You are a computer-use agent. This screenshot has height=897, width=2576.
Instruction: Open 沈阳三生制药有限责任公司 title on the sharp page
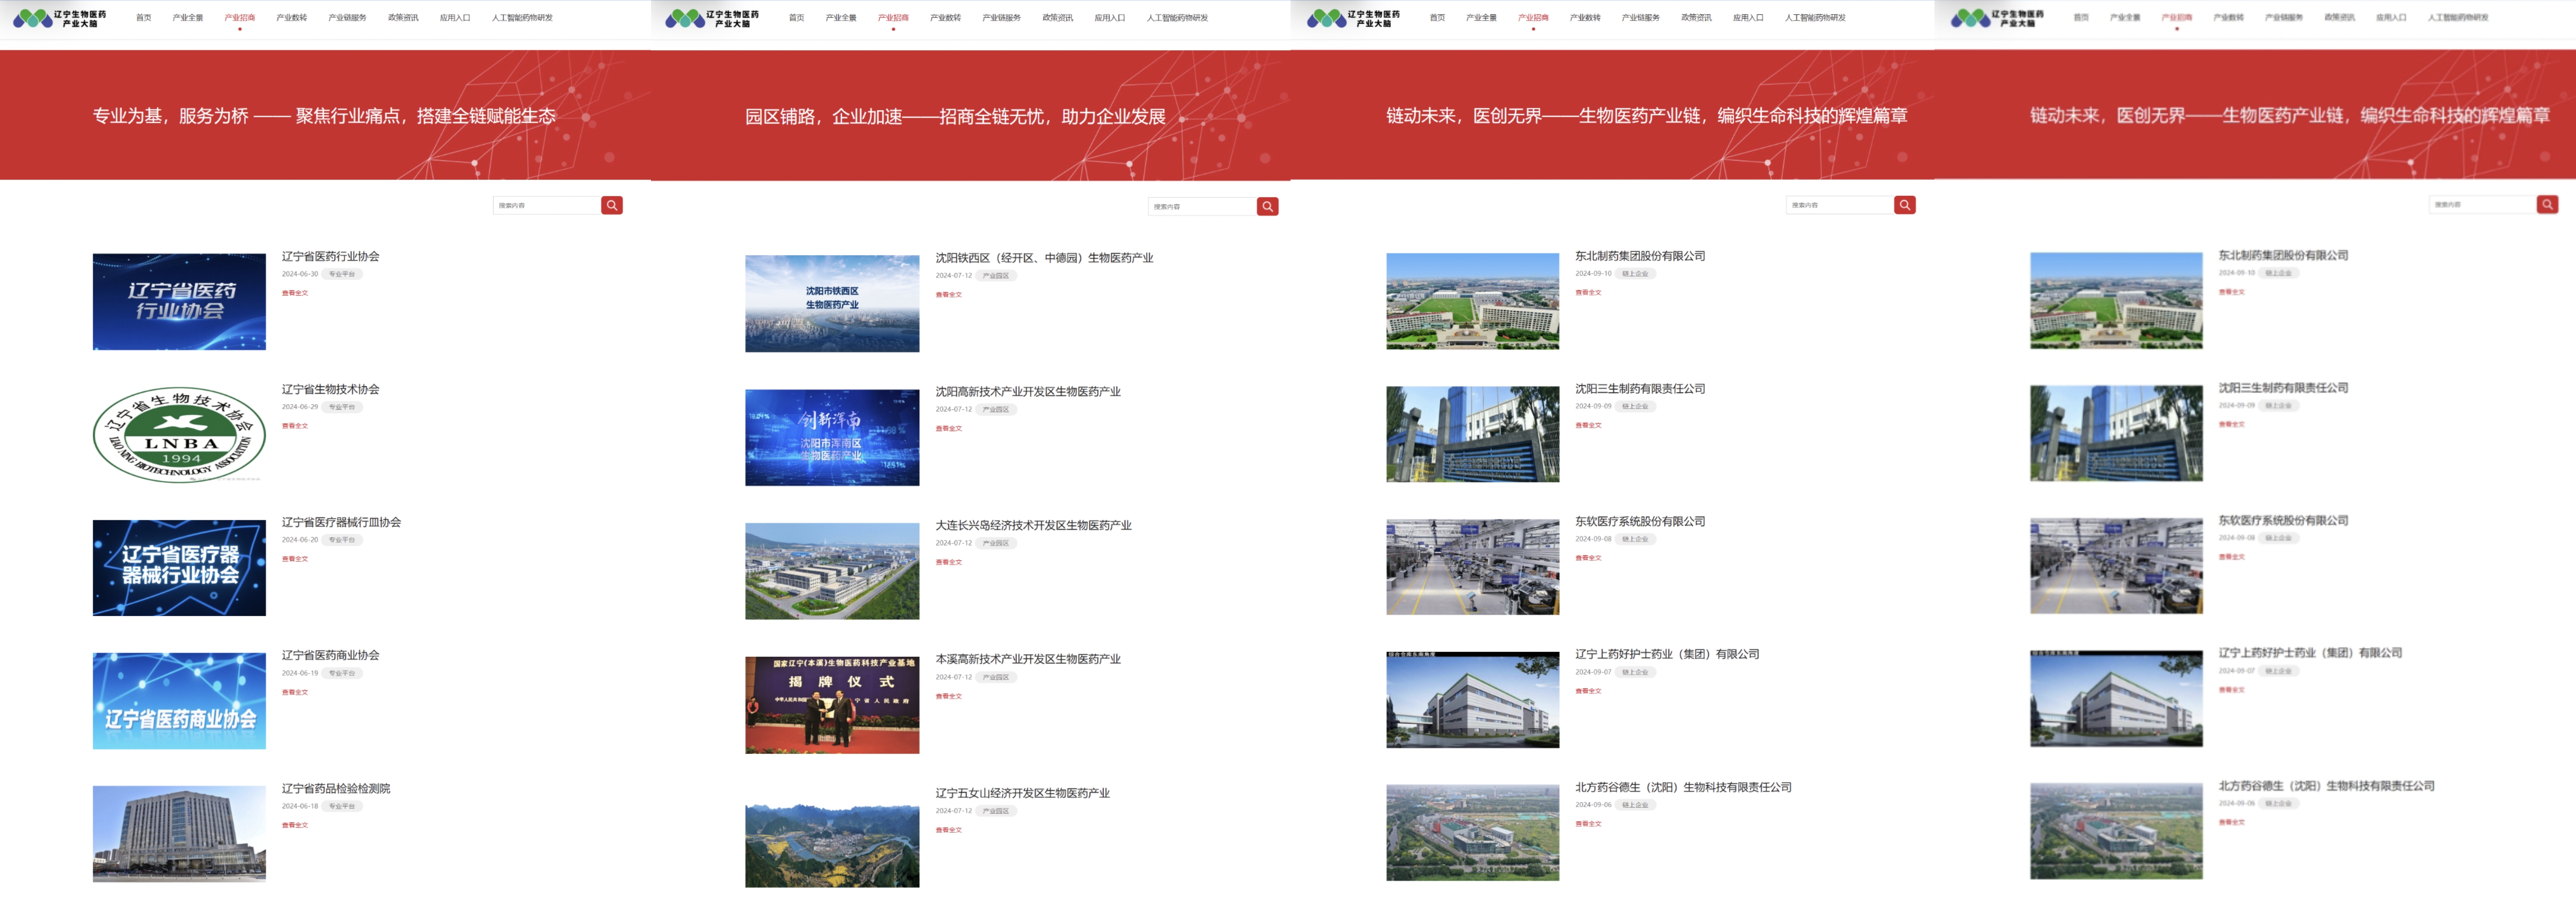coord(1640,389)
